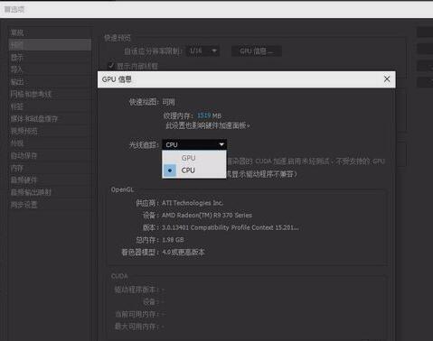Expand the adaptive resolution limit 1/16 dropdown
This screenshot has width=433, height=341.
[x=202, y=51]
